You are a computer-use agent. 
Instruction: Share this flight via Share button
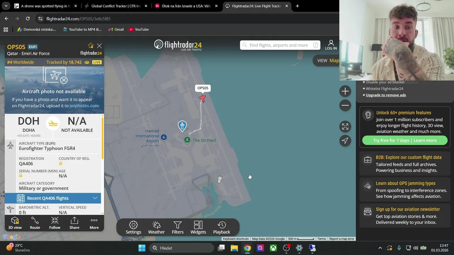click(74, 223)
